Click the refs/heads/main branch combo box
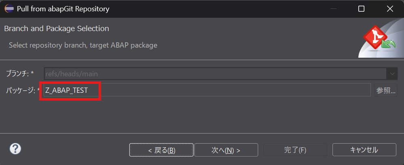The width and height of the screenshot is (404, 165). tap(214, 74)
